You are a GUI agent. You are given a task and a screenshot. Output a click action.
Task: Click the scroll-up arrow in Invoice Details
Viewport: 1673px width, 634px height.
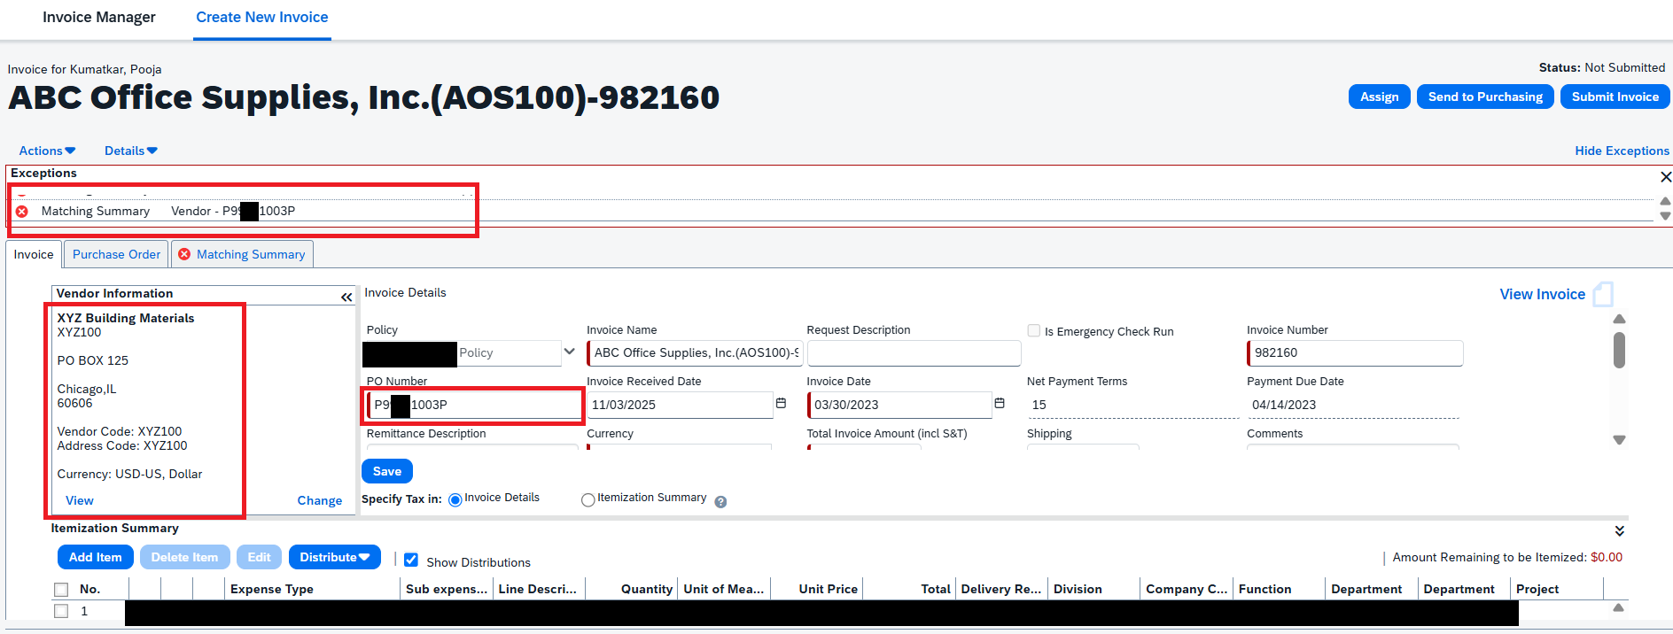1619,319
